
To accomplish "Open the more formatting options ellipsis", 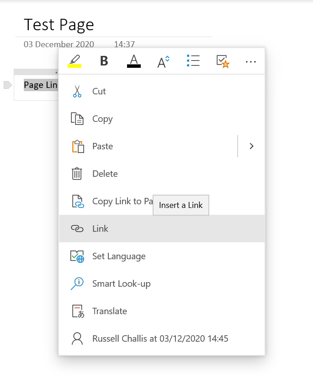I will pos(251,61).
